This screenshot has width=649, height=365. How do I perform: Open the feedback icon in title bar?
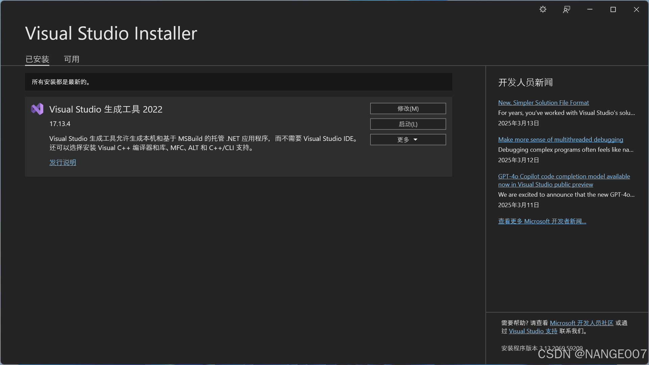pos(567,9)
